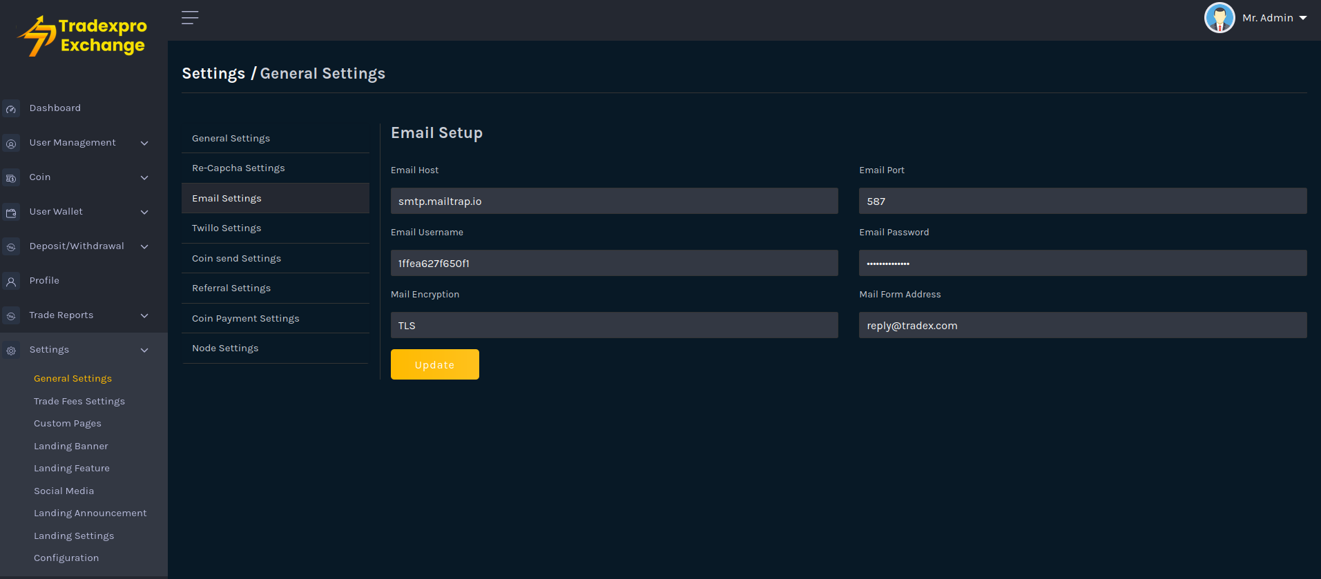
Task: Expand the Coin menu chevron
Action: pyautogui.click(x=144, y=178)
